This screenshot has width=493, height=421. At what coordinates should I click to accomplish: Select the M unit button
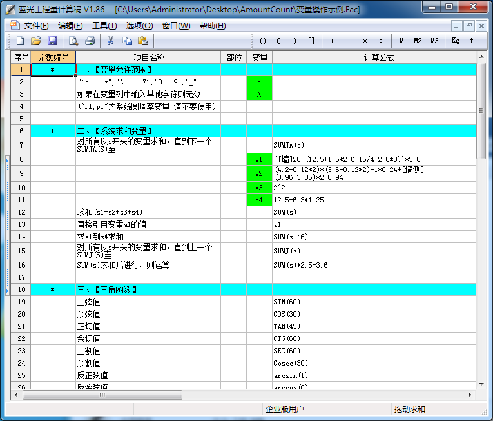(401, 41)
